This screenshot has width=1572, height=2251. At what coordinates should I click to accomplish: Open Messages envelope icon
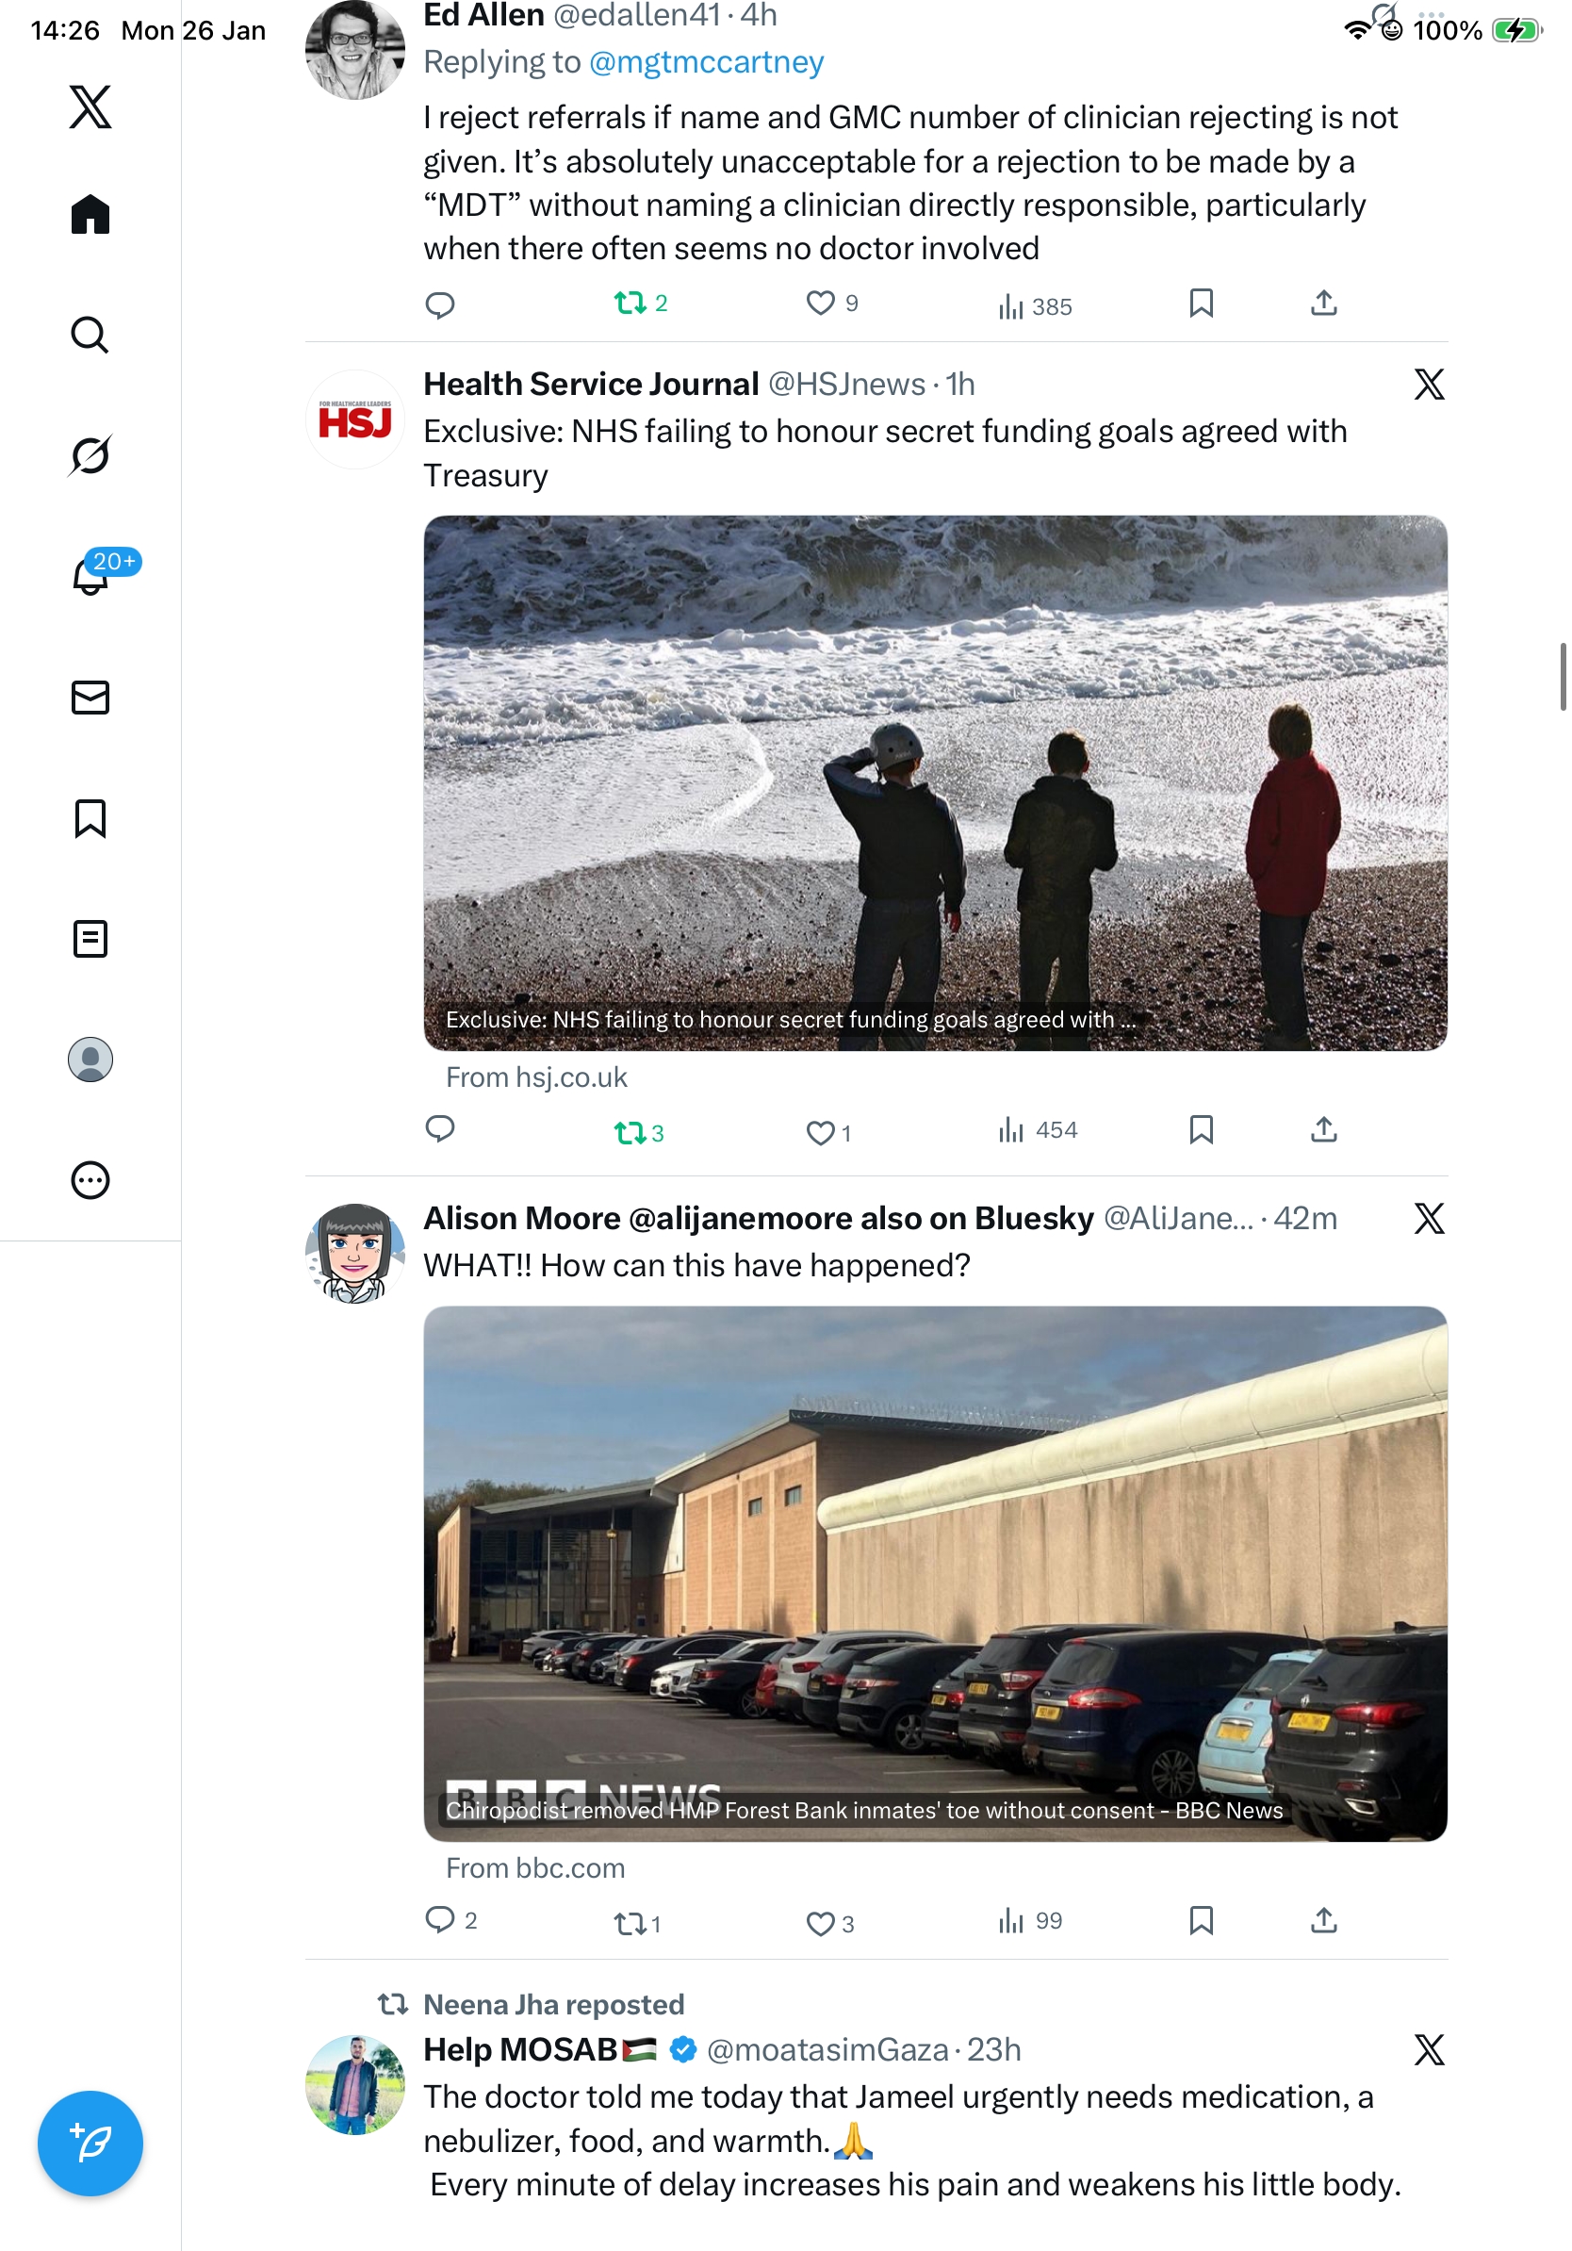coord(90,697)
